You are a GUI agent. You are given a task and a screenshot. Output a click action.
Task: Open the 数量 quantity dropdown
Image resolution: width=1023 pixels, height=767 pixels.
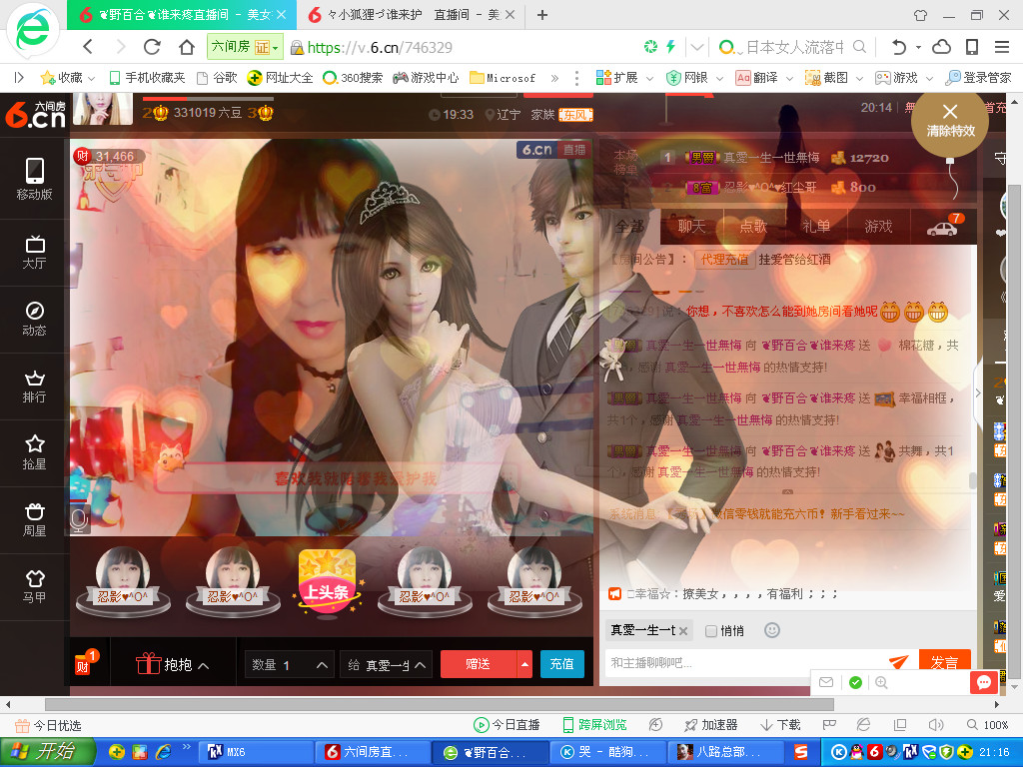[x=289, y=664]
